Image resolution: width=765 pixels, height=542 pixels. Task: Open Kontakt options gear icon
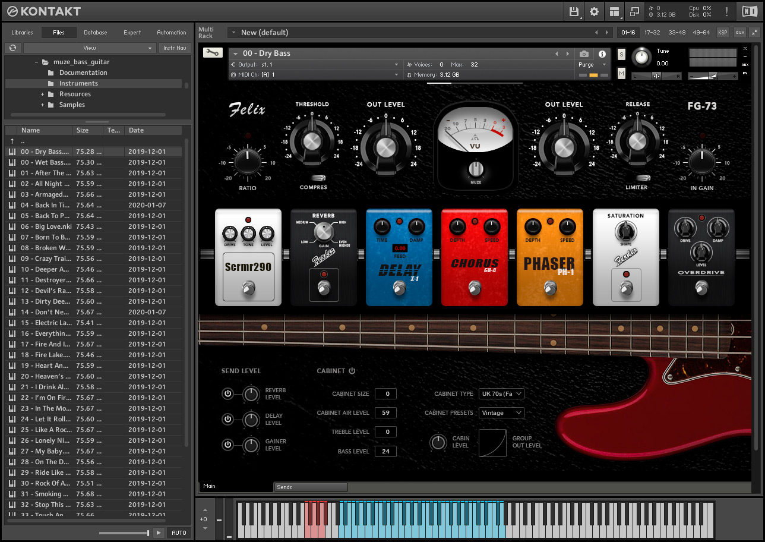point(594,11)
